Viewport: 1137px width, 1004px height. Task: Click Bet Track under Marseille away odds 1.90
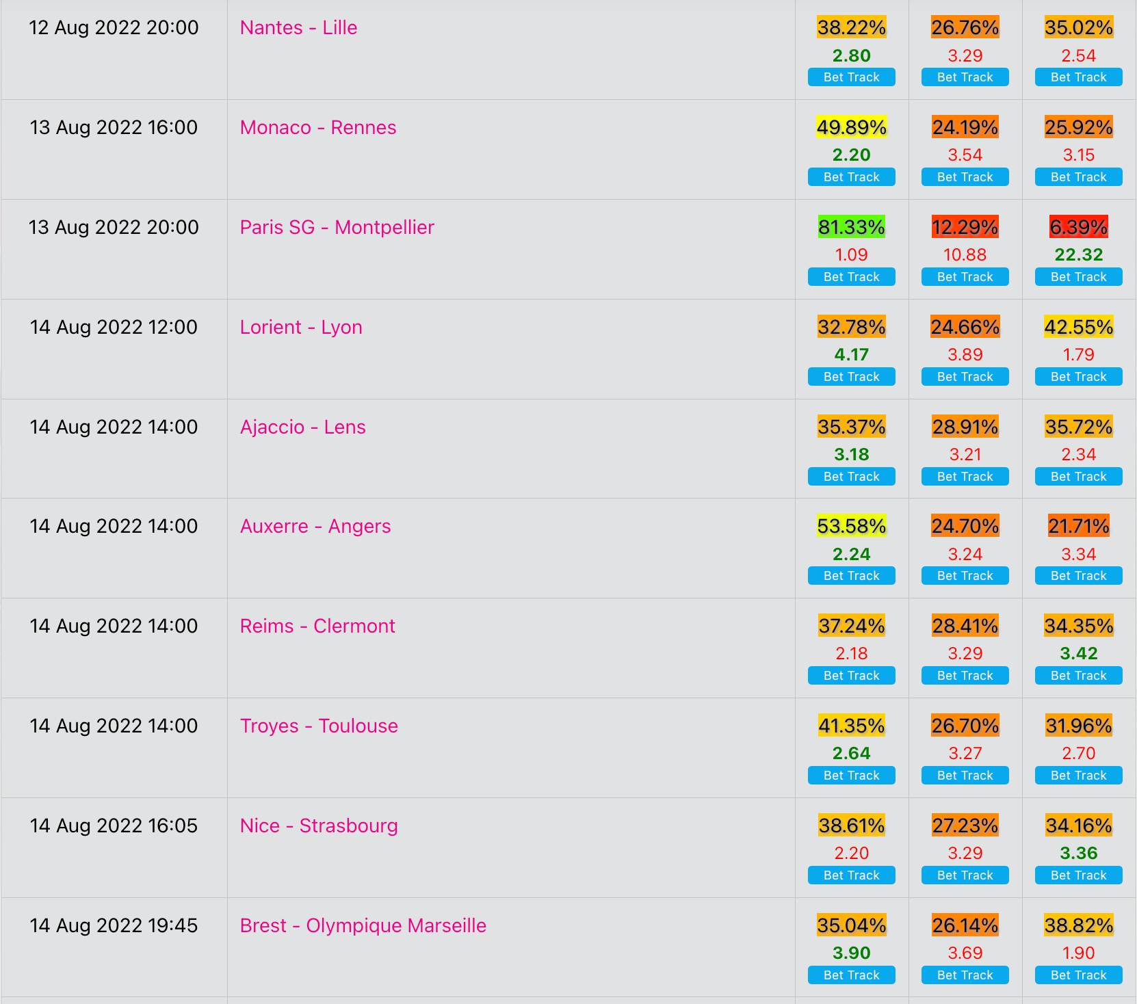[x=1079, y=975]
